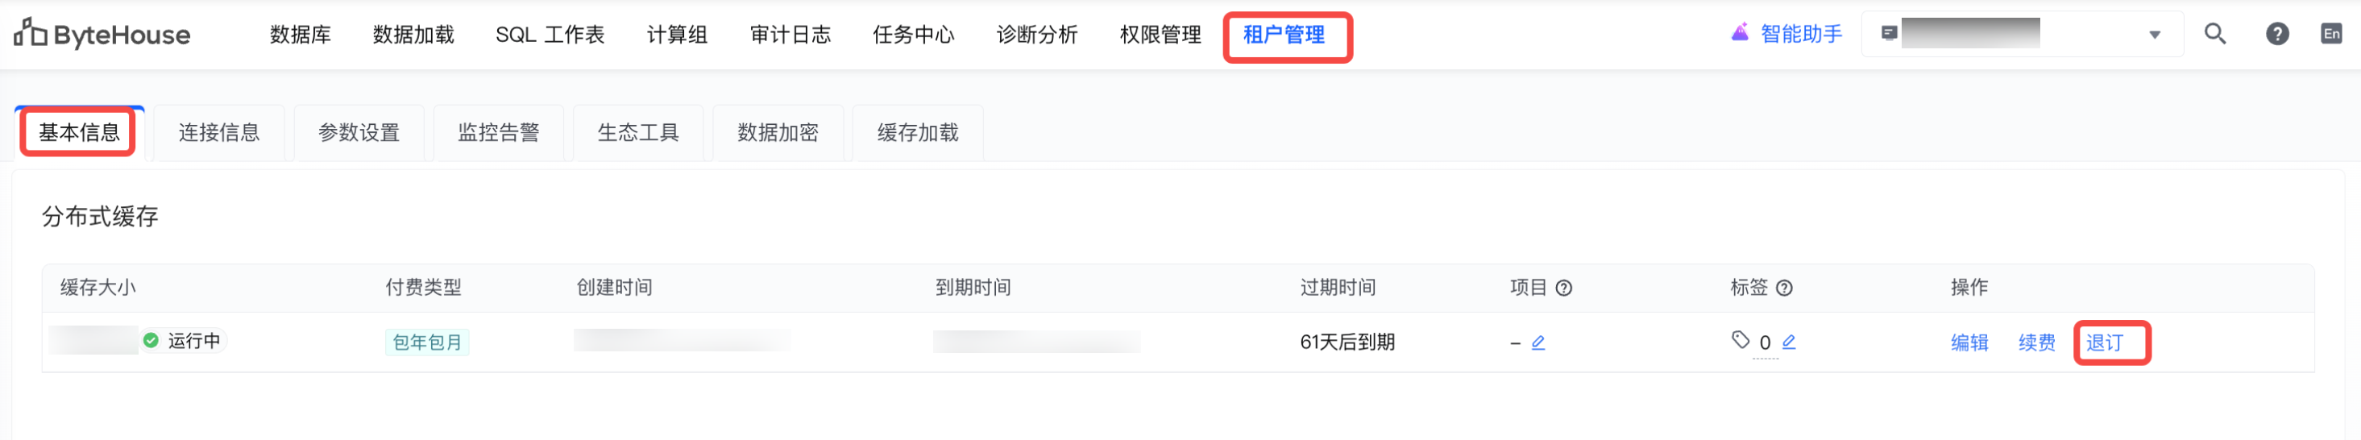
Task: Go to 租户管理 in top navigation
Action: coord(1283,35)
